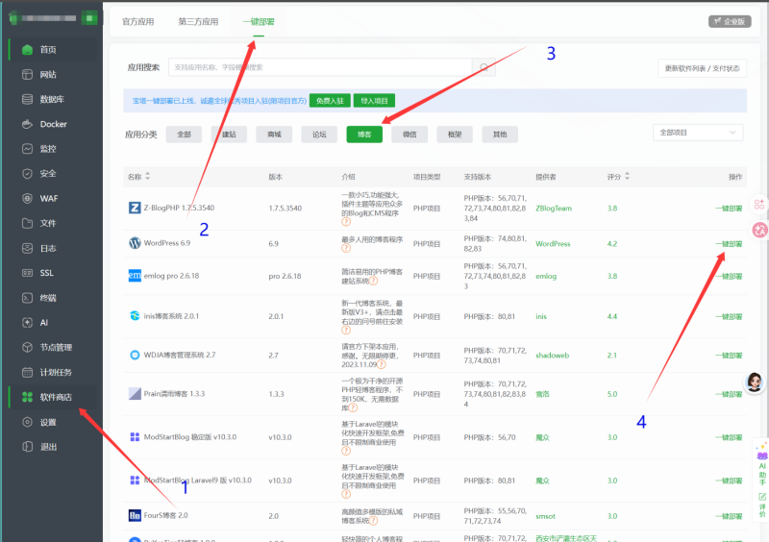Click the customer service avatar icon

click(755, 382)
